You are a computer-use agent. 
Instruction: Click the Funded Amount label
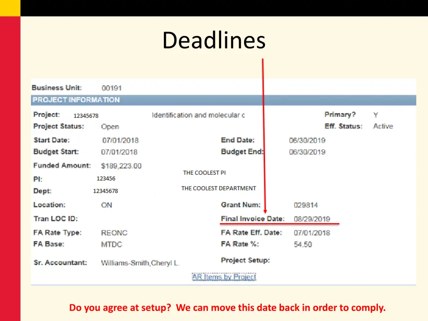62,166
